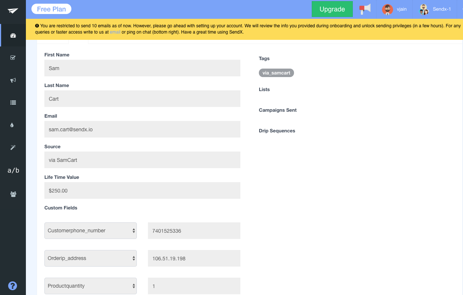Screen dimensions: 463x295
Task: Open the Contacts people icon in sidebar
Action: point(13,194)
